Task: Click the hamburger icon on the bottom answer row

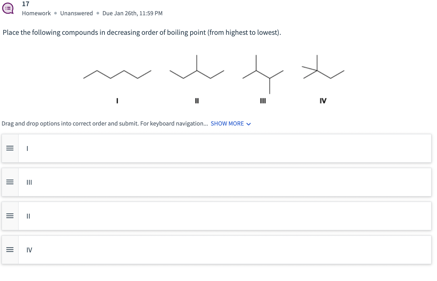Action: pyautogui.click(x=10, y=250)
